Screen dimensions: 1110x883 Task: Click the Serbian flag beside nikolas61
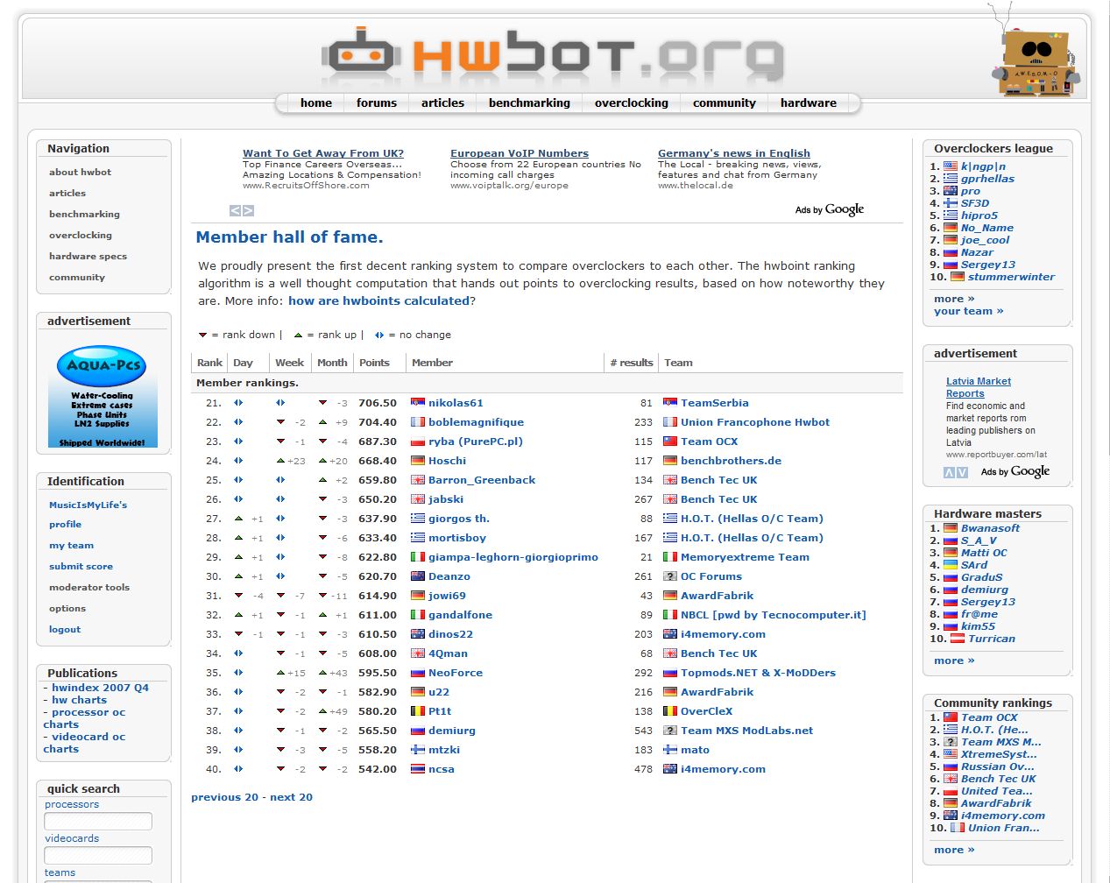pyautogui.click(x=418, y=403)
